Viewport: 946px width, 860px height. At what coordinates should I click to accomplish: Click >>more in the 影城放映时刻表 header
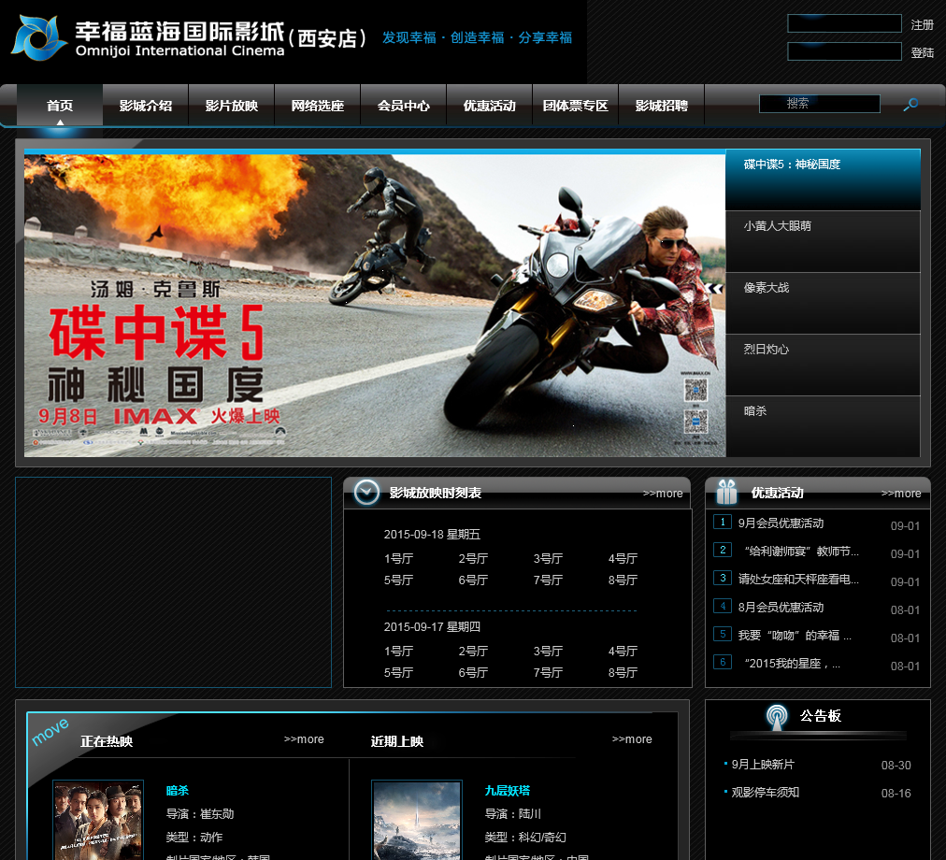[x=663, y=493]
